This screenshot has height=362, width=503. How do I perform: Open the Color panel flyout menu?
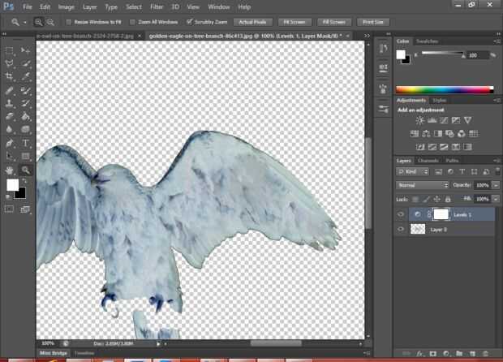click(x=497, y=41)
